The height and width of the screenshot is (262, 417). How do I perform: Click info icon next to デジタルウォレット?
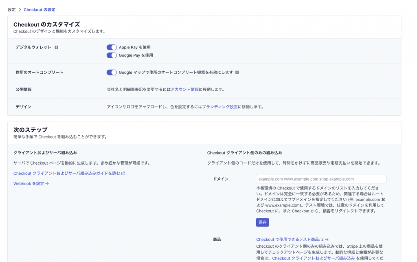coord(56,47)
